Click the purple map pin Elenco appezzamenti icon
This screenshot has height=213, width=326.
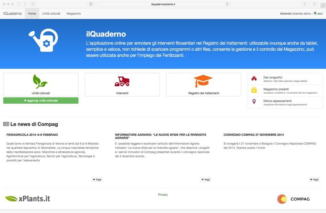click(x=254, y=102)
